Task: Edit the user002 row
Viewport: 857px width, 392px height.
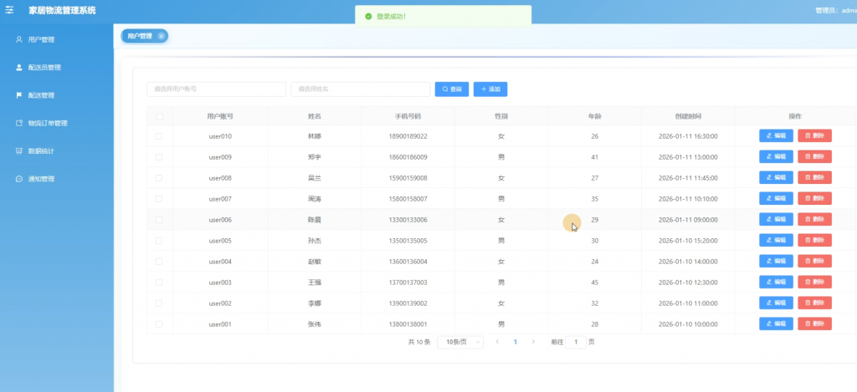Action: click(776, 303)
